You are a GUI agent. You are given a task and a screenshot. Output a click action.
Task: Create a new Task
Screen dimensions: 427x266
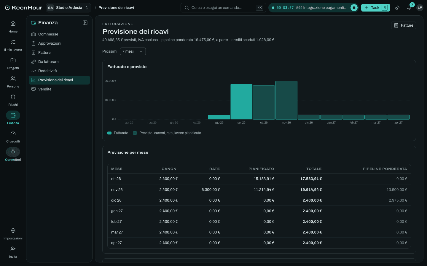point(375,8)
